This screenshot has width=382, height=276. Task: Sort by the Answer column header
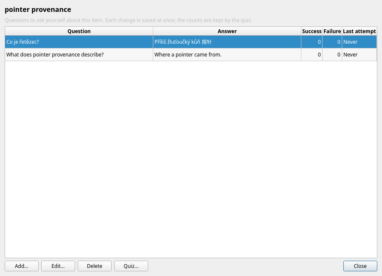tap(227, 31)
